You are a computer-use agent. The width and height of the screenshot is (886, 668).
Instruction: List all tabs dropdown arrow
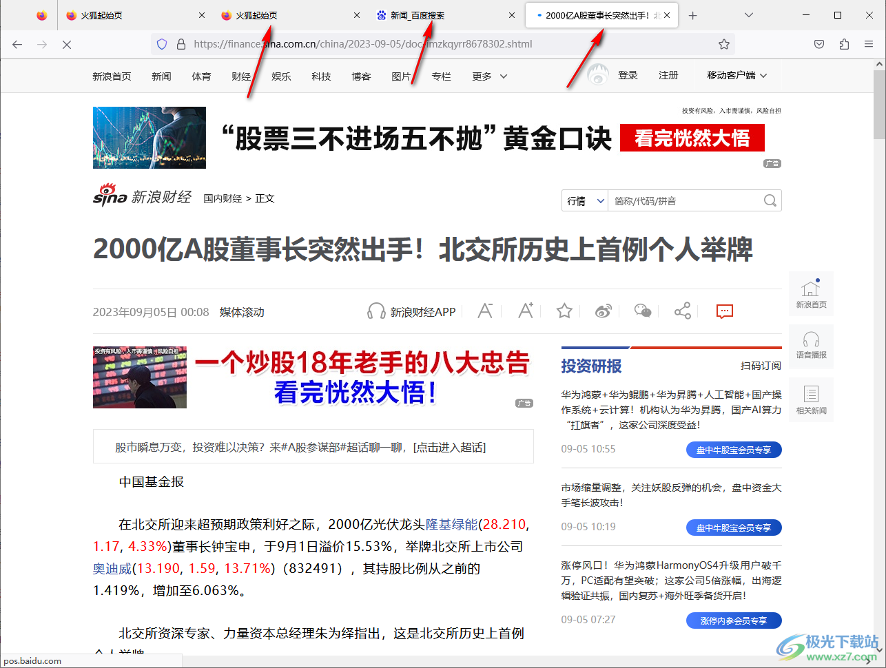click(749, 15)
